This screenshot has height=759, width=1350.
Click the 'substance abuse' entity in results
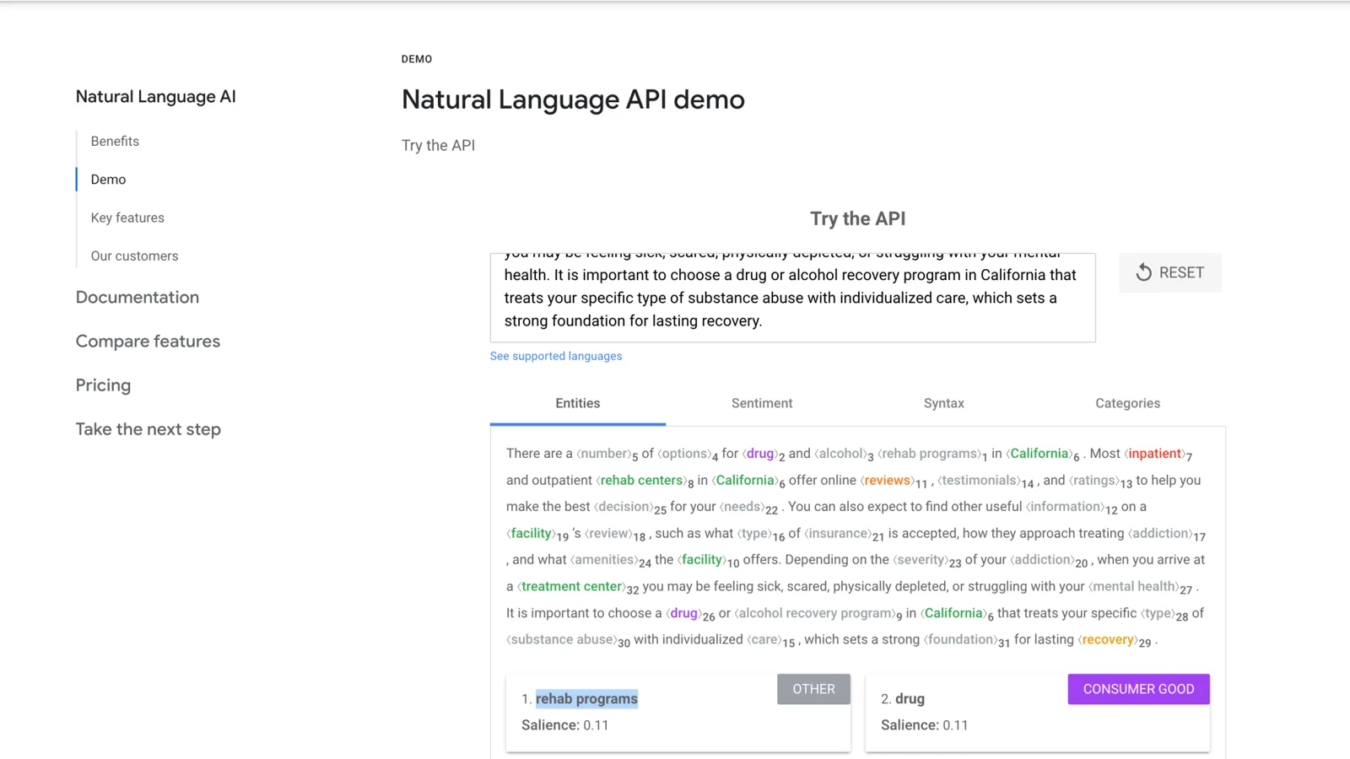[x=562, y=639]
